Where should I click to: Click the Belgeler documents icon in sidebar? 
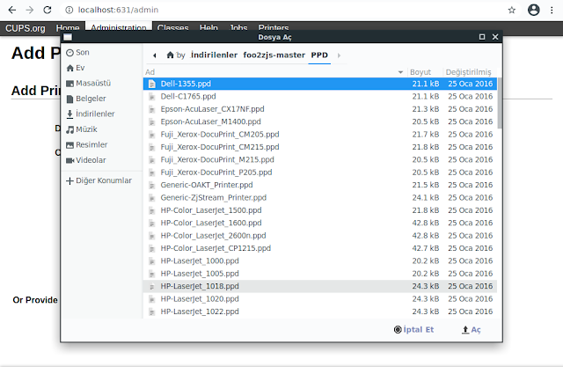click(70, 99)
